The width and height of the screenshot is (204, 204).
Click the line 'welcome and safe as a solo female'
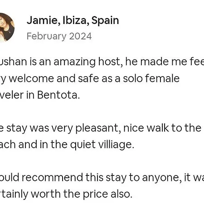(94, 78)
